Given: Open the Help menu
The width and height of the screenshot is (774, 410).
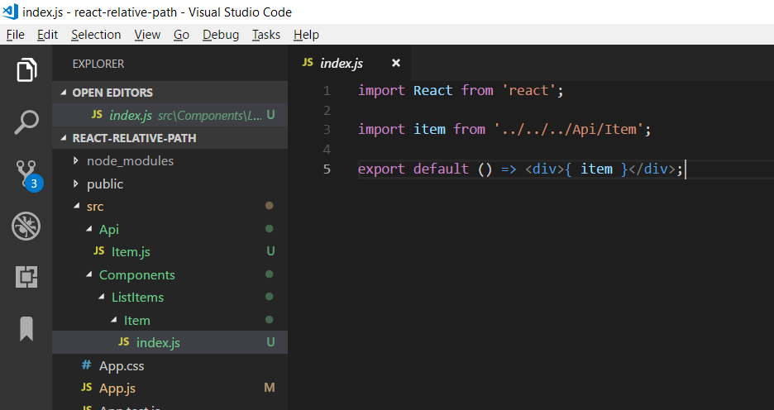Looking at the screenshot, I should [306, 35].
